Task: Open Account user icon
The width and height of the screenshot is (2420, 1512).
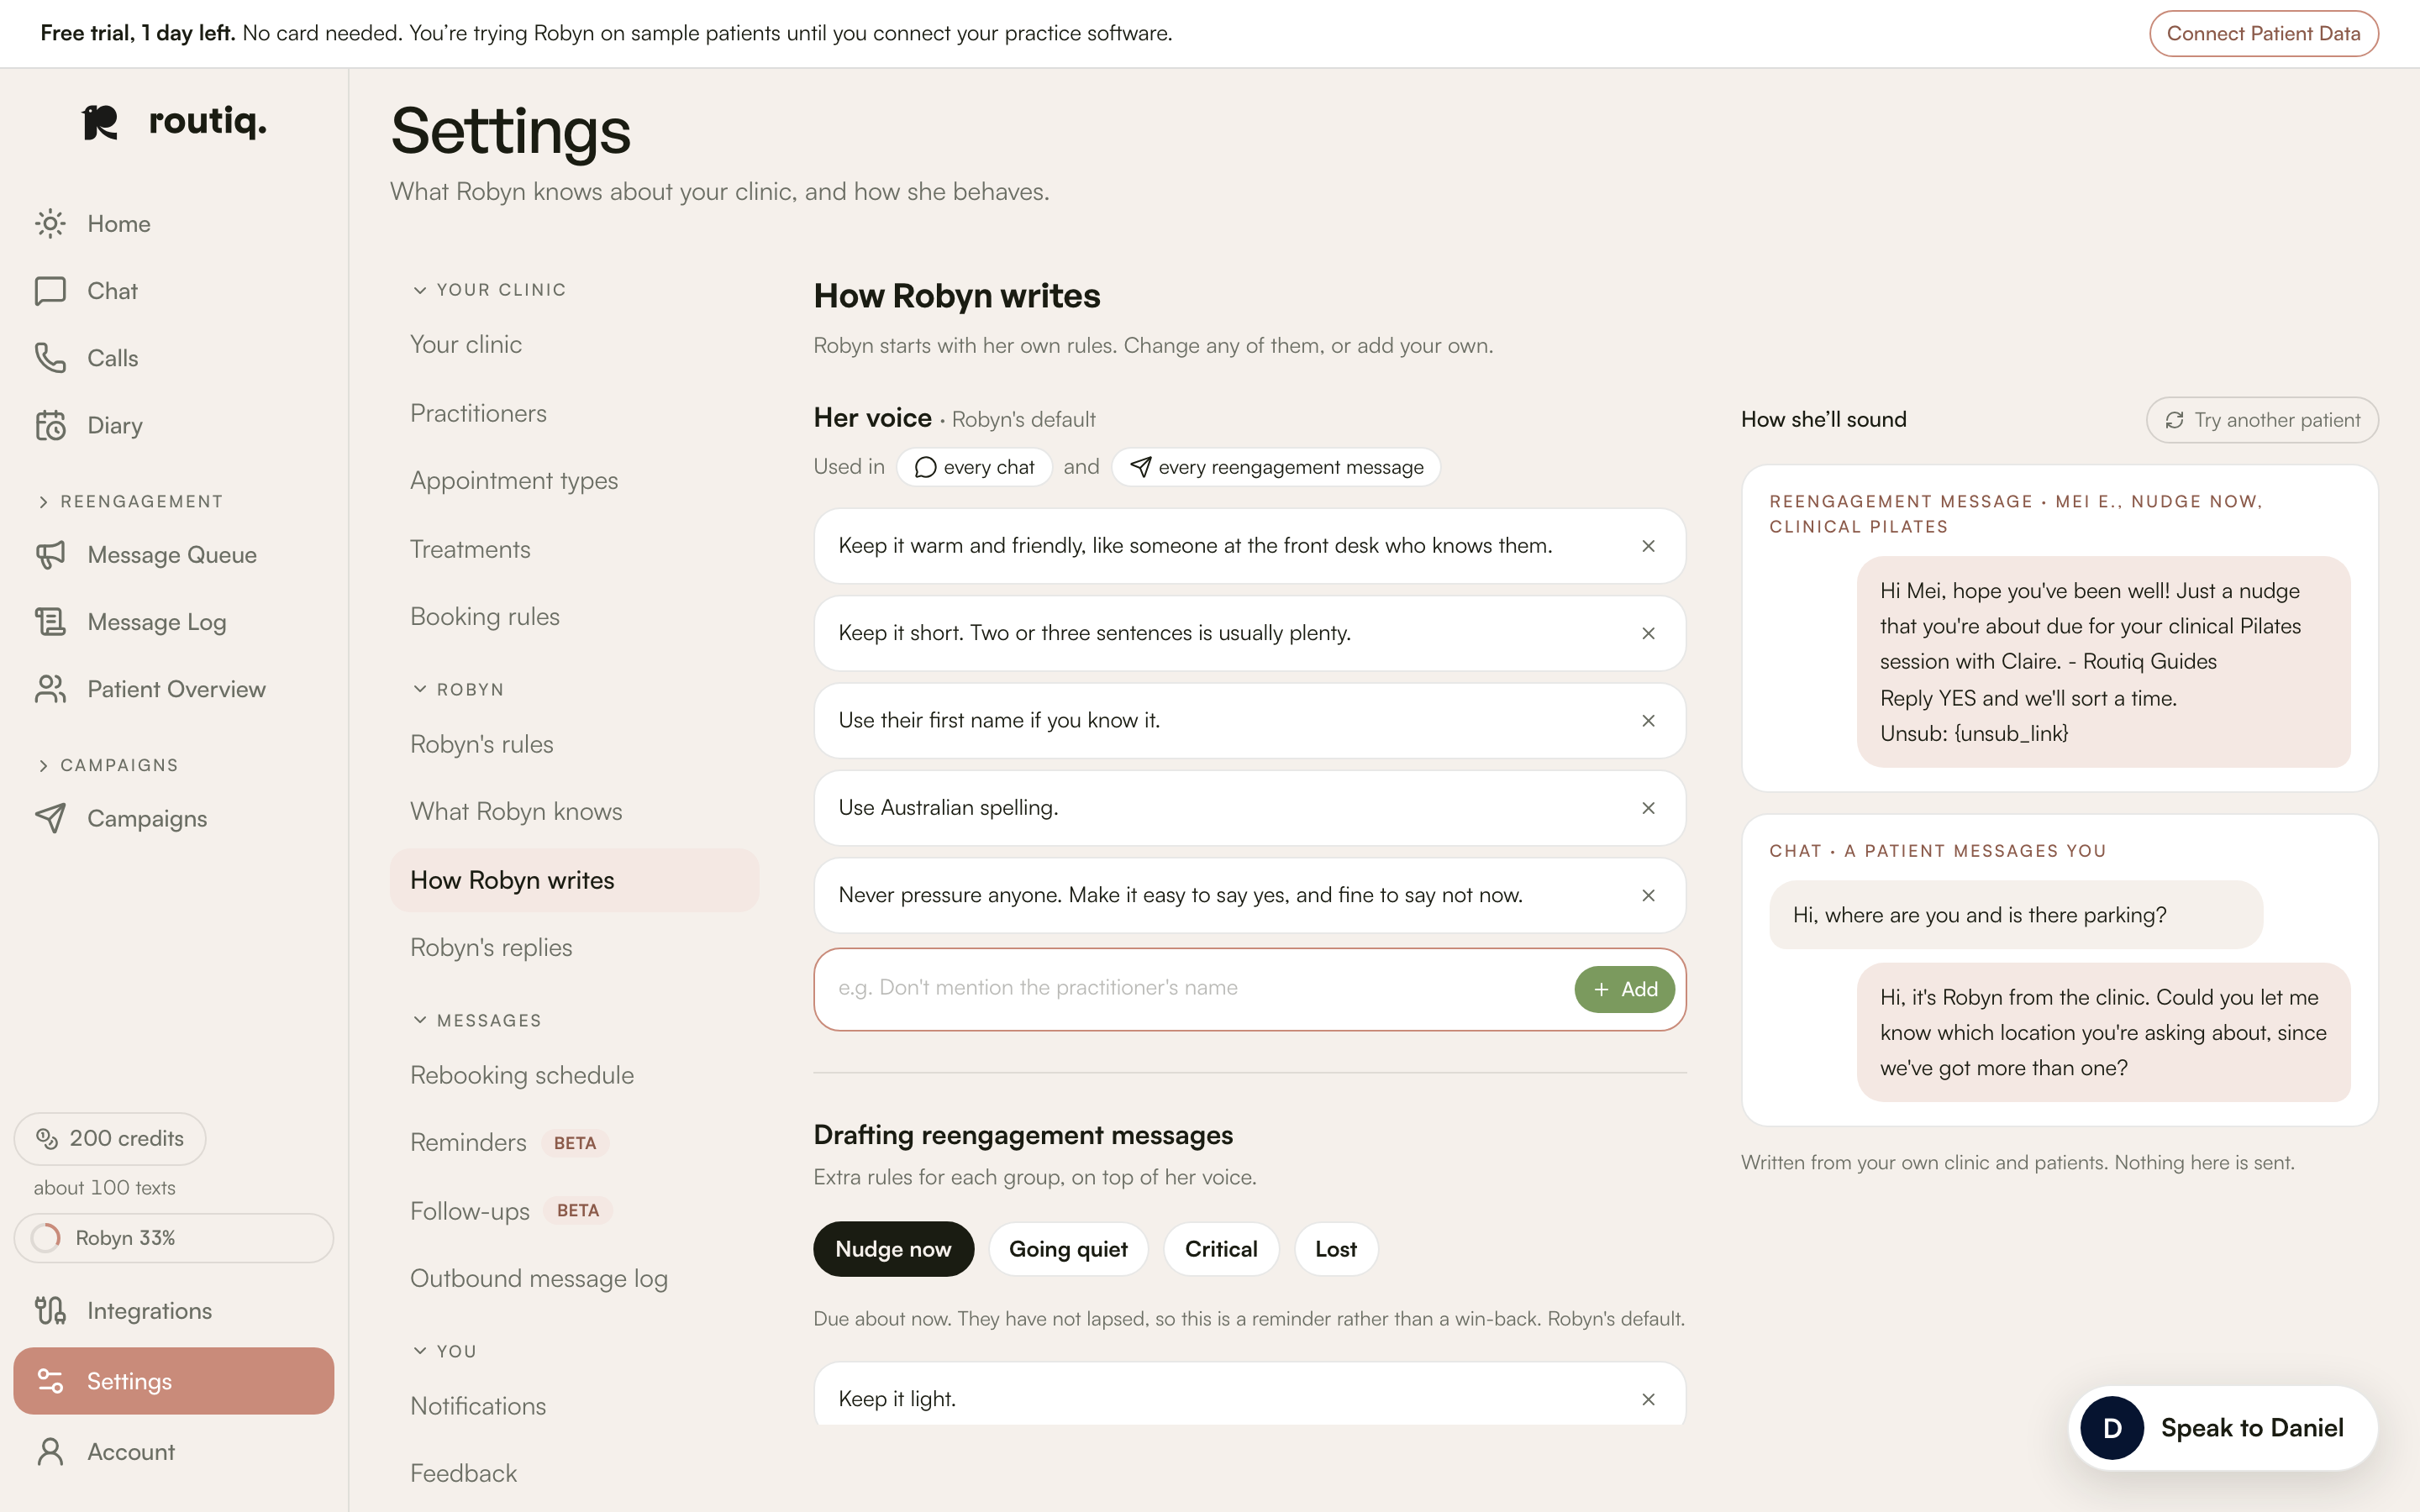Action: click(50, 1451)
